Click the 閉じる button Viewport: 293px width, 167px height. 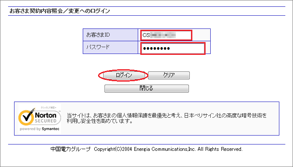[x=147, y=88]
